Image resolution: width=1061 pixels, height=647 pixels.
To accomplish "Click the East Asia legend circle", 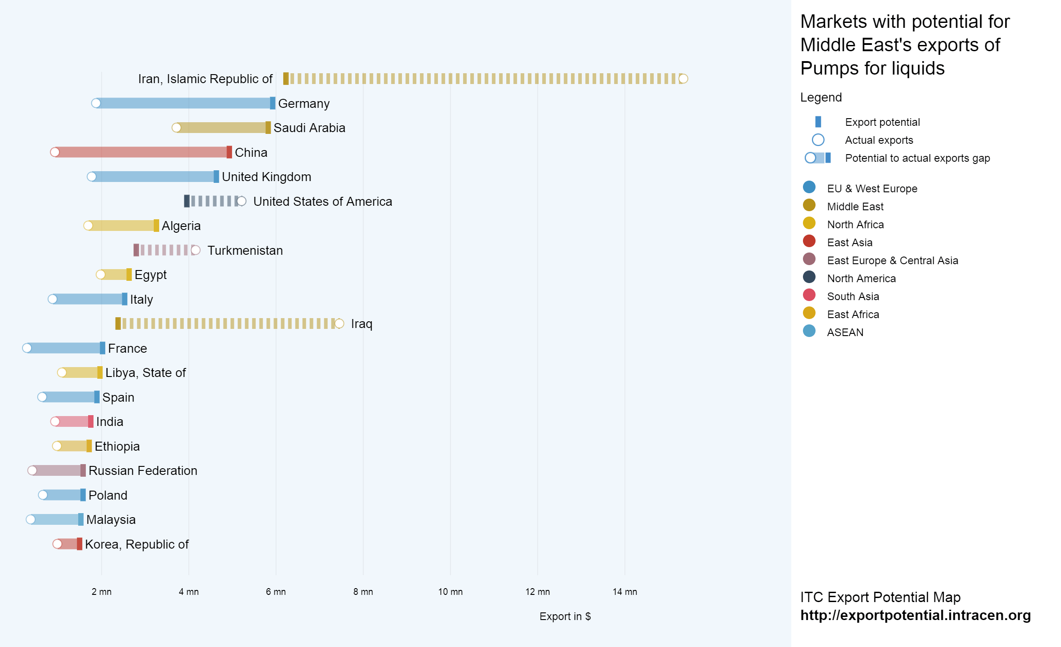I will (809, 241).
